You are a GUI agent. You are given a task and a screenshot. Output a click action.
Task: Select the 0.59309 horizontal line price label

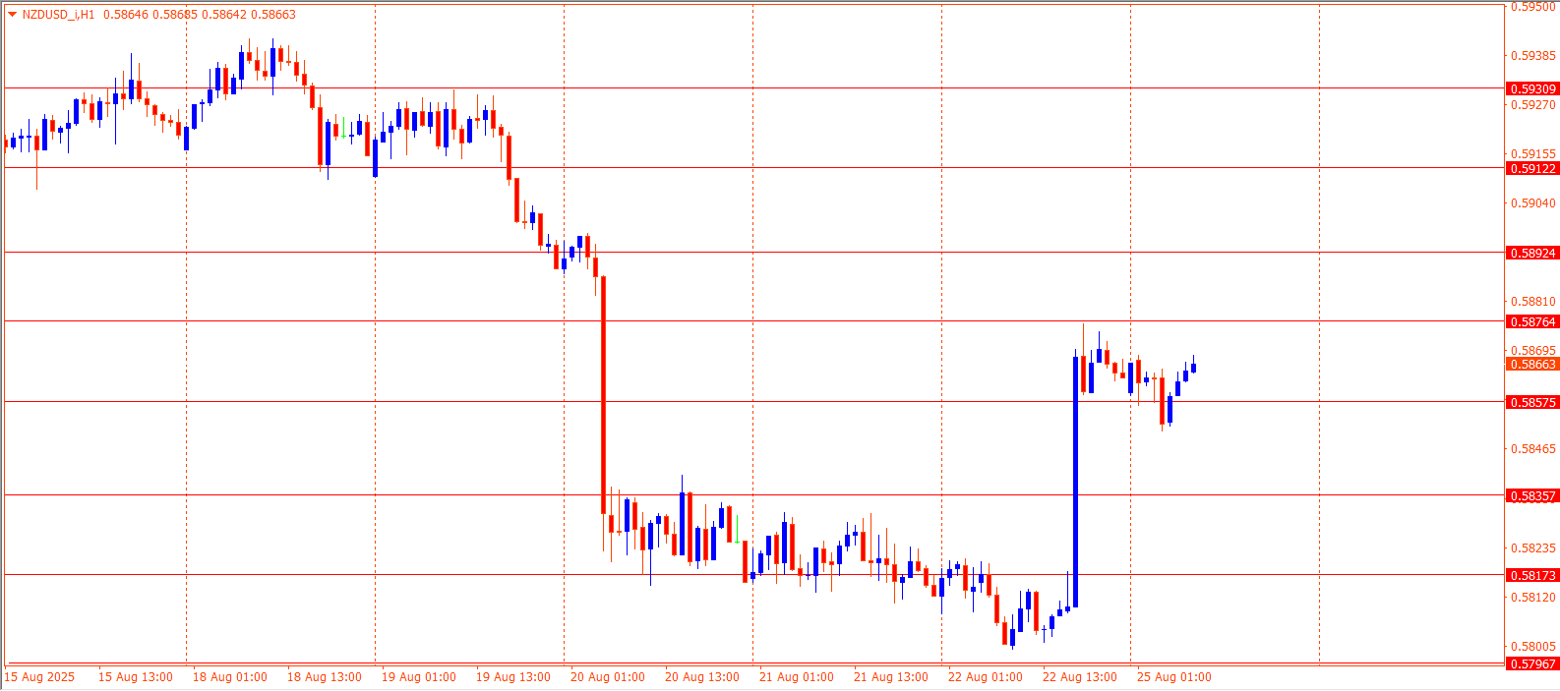click(1532, 88)
